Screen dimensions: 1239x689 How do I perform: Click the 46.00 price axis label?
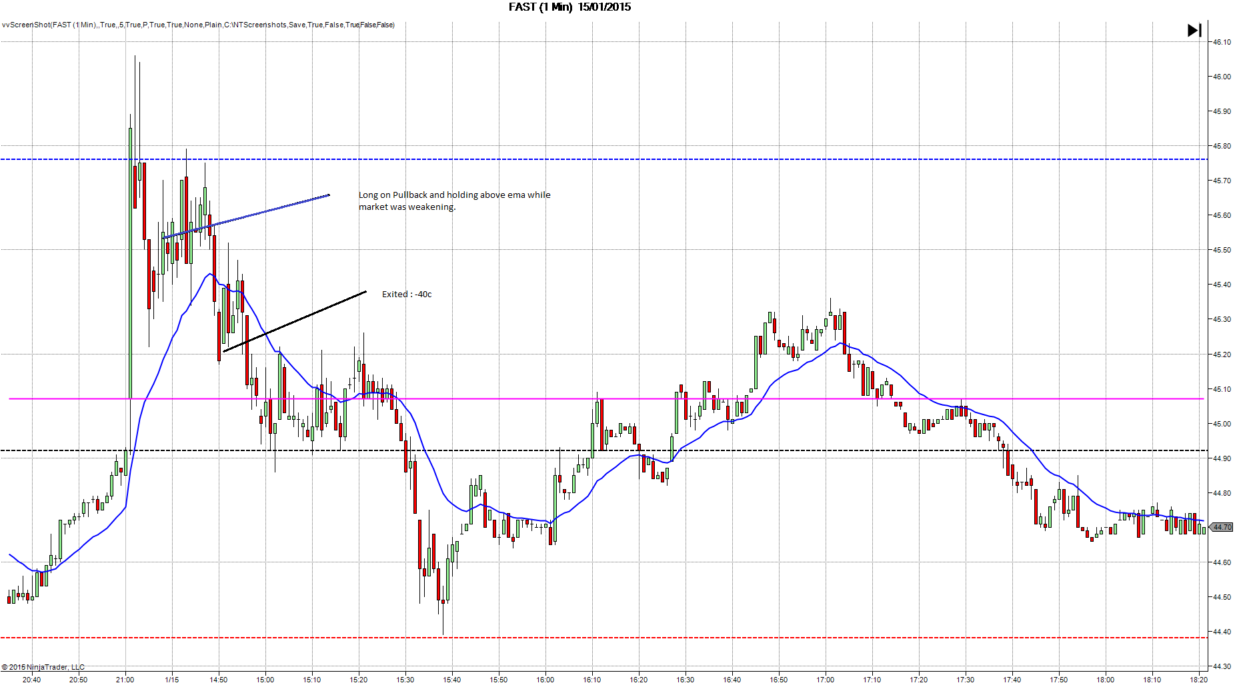coord(1222,77)
